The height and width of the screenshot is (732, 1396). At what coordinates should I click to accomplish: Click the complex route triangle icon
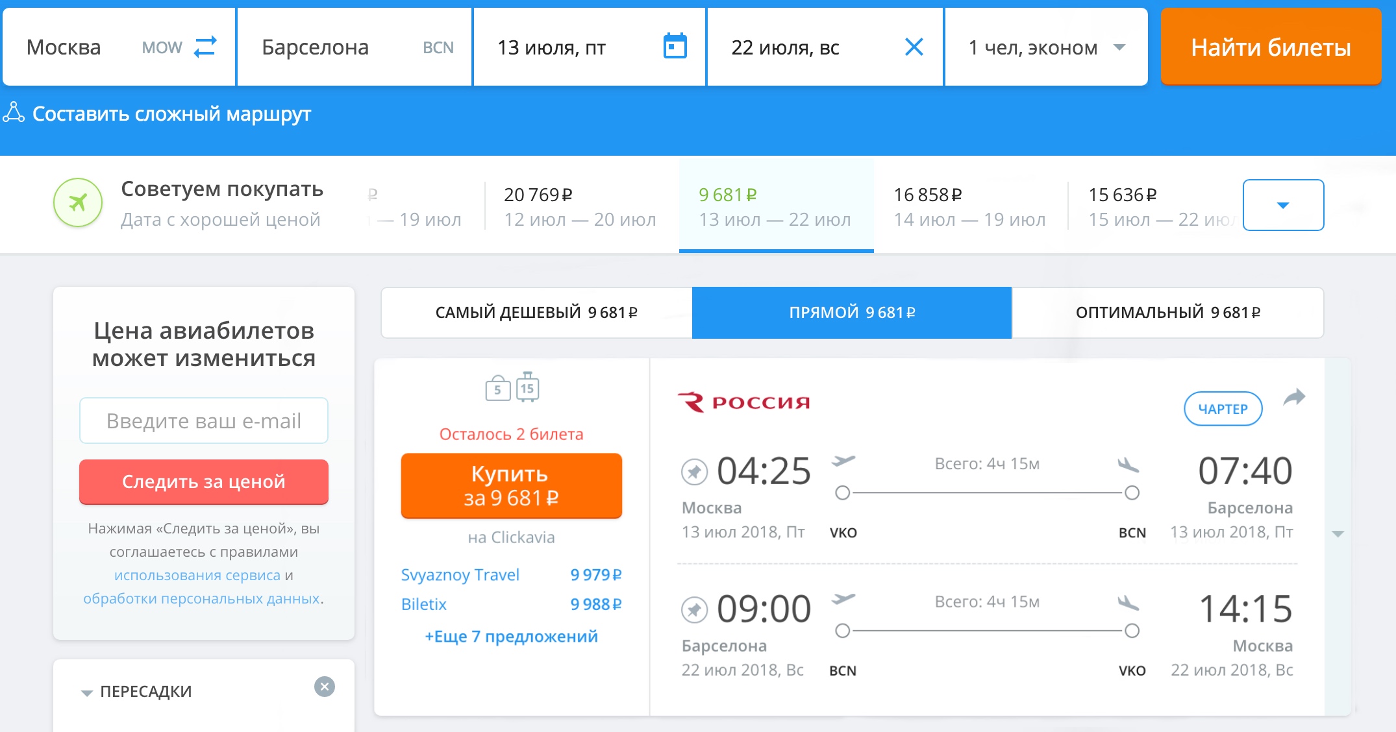(x=14, y=112)
